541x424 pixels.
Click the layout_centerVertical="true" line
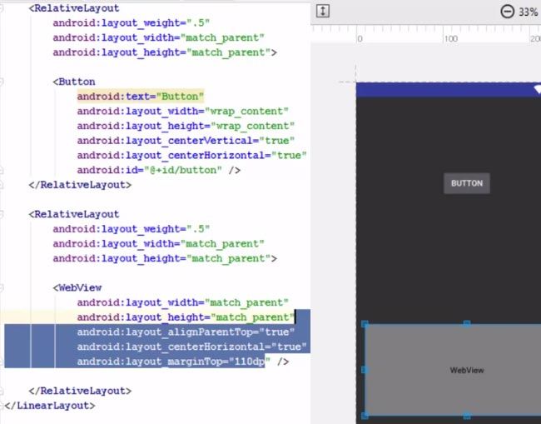(186, 141)
